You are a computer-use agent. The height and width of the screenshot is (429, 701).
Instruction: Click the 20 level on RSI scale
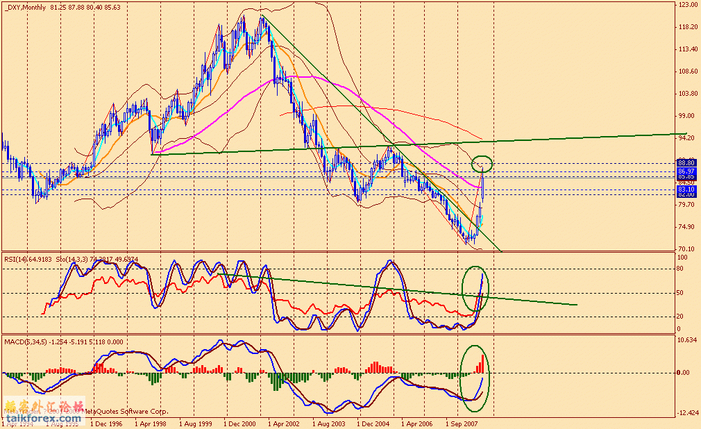[680, 317]
